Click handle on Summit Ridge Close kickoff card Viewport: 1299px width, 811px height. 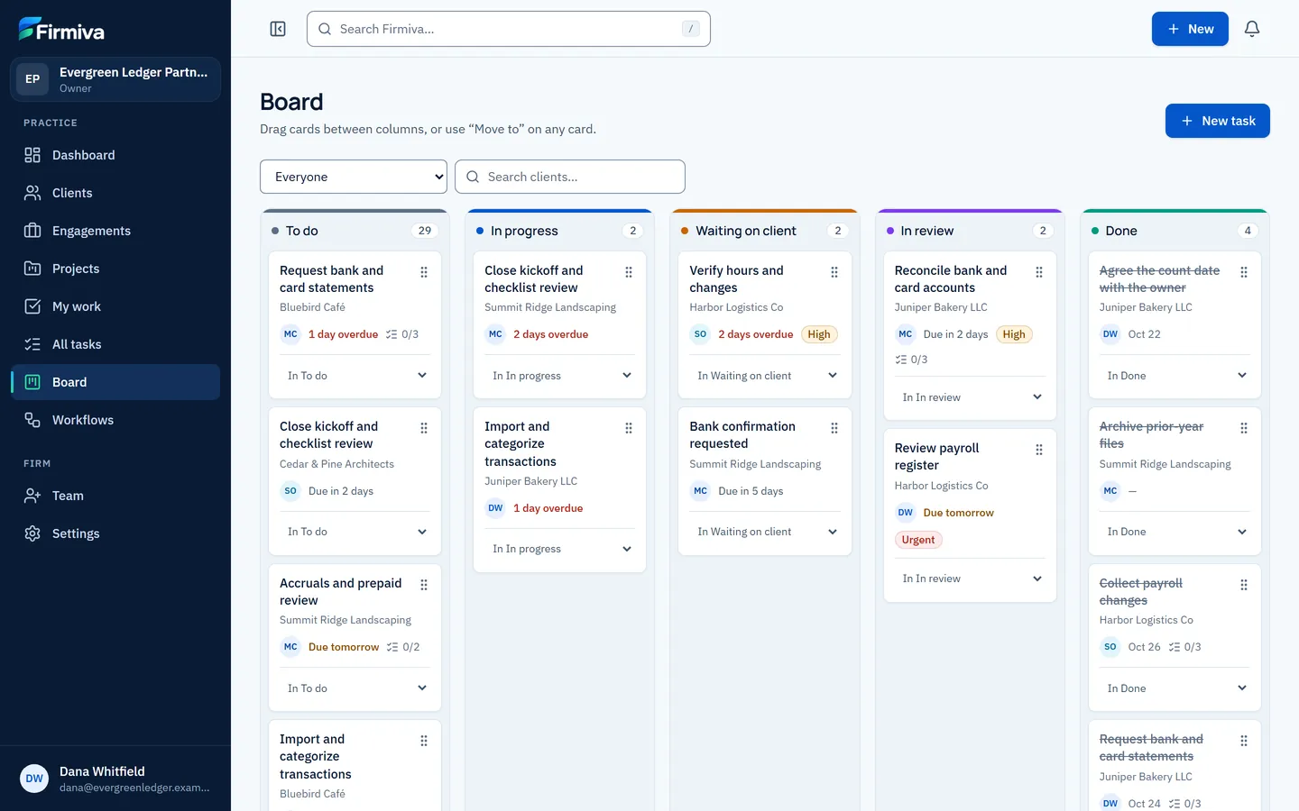click(x=629, y=272)
